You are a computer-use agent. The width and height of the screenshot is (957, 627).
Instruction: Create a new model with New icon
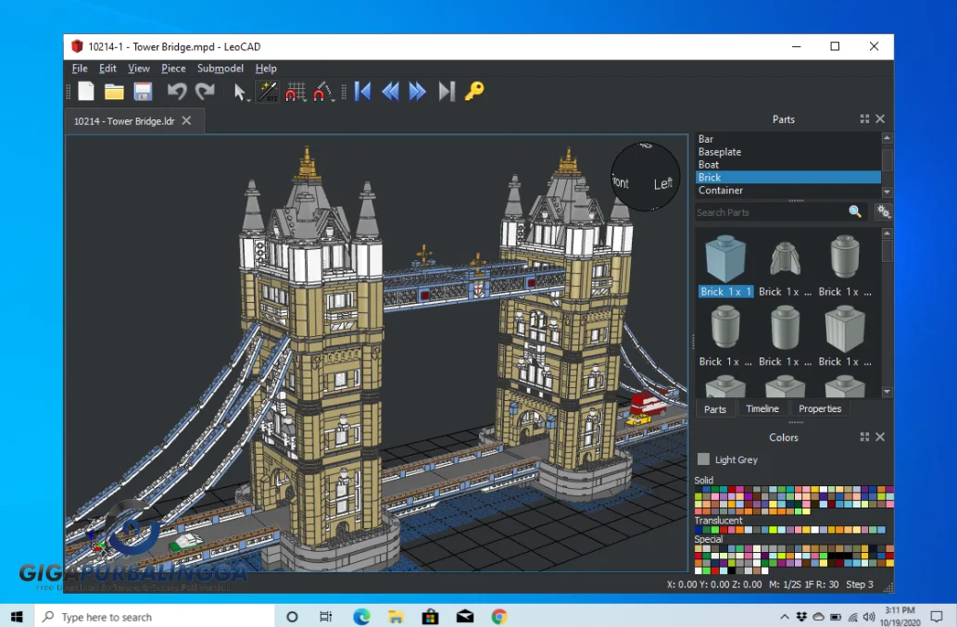point(86,92)
